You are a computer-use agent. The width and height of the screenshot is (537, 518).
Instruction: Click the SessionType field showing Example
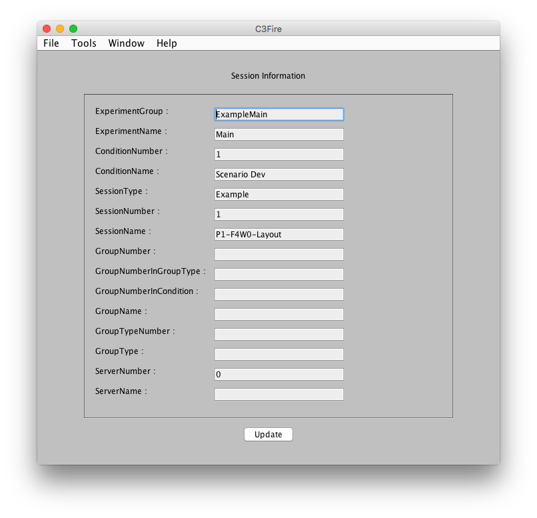[278, 195]
